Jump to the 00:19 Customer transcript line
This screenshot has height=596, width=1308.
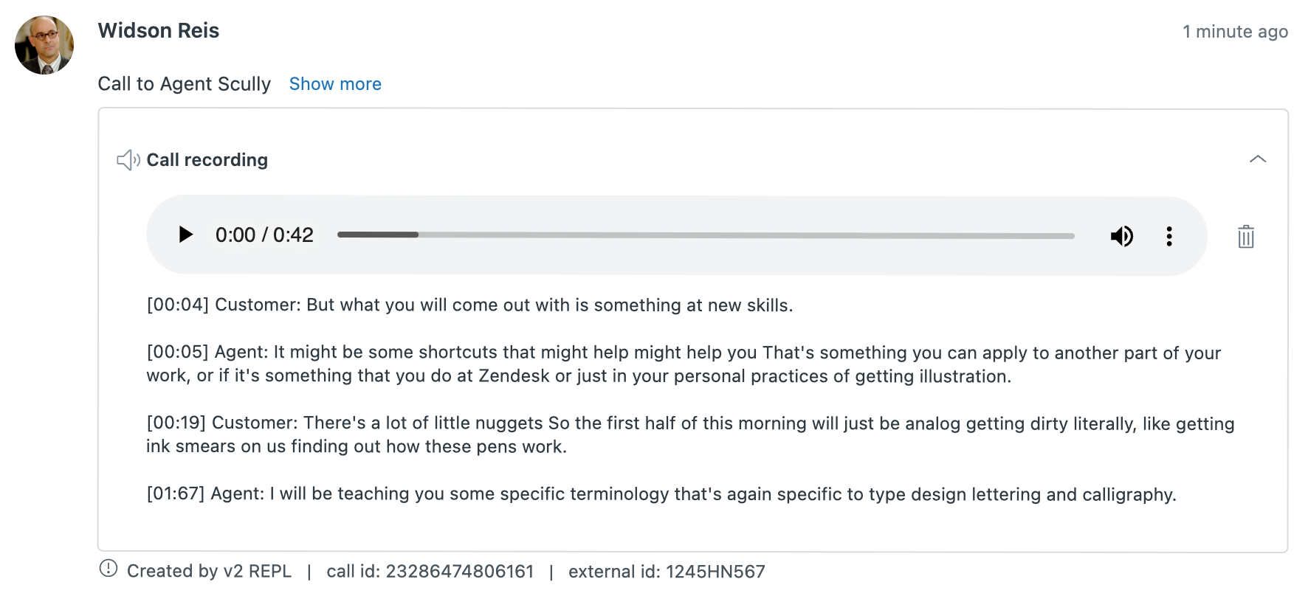(690, 434)
